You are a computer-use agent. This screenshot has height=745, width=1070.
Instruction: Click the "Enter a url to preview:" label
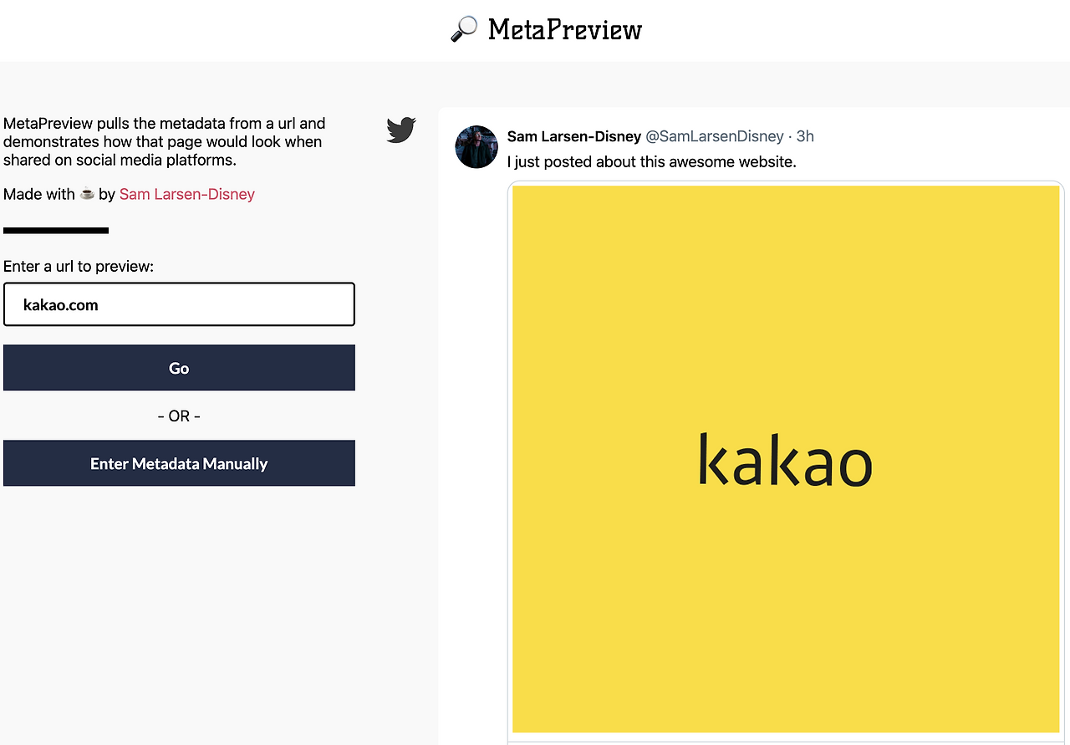pyautogui.click(x=79, y=266)
